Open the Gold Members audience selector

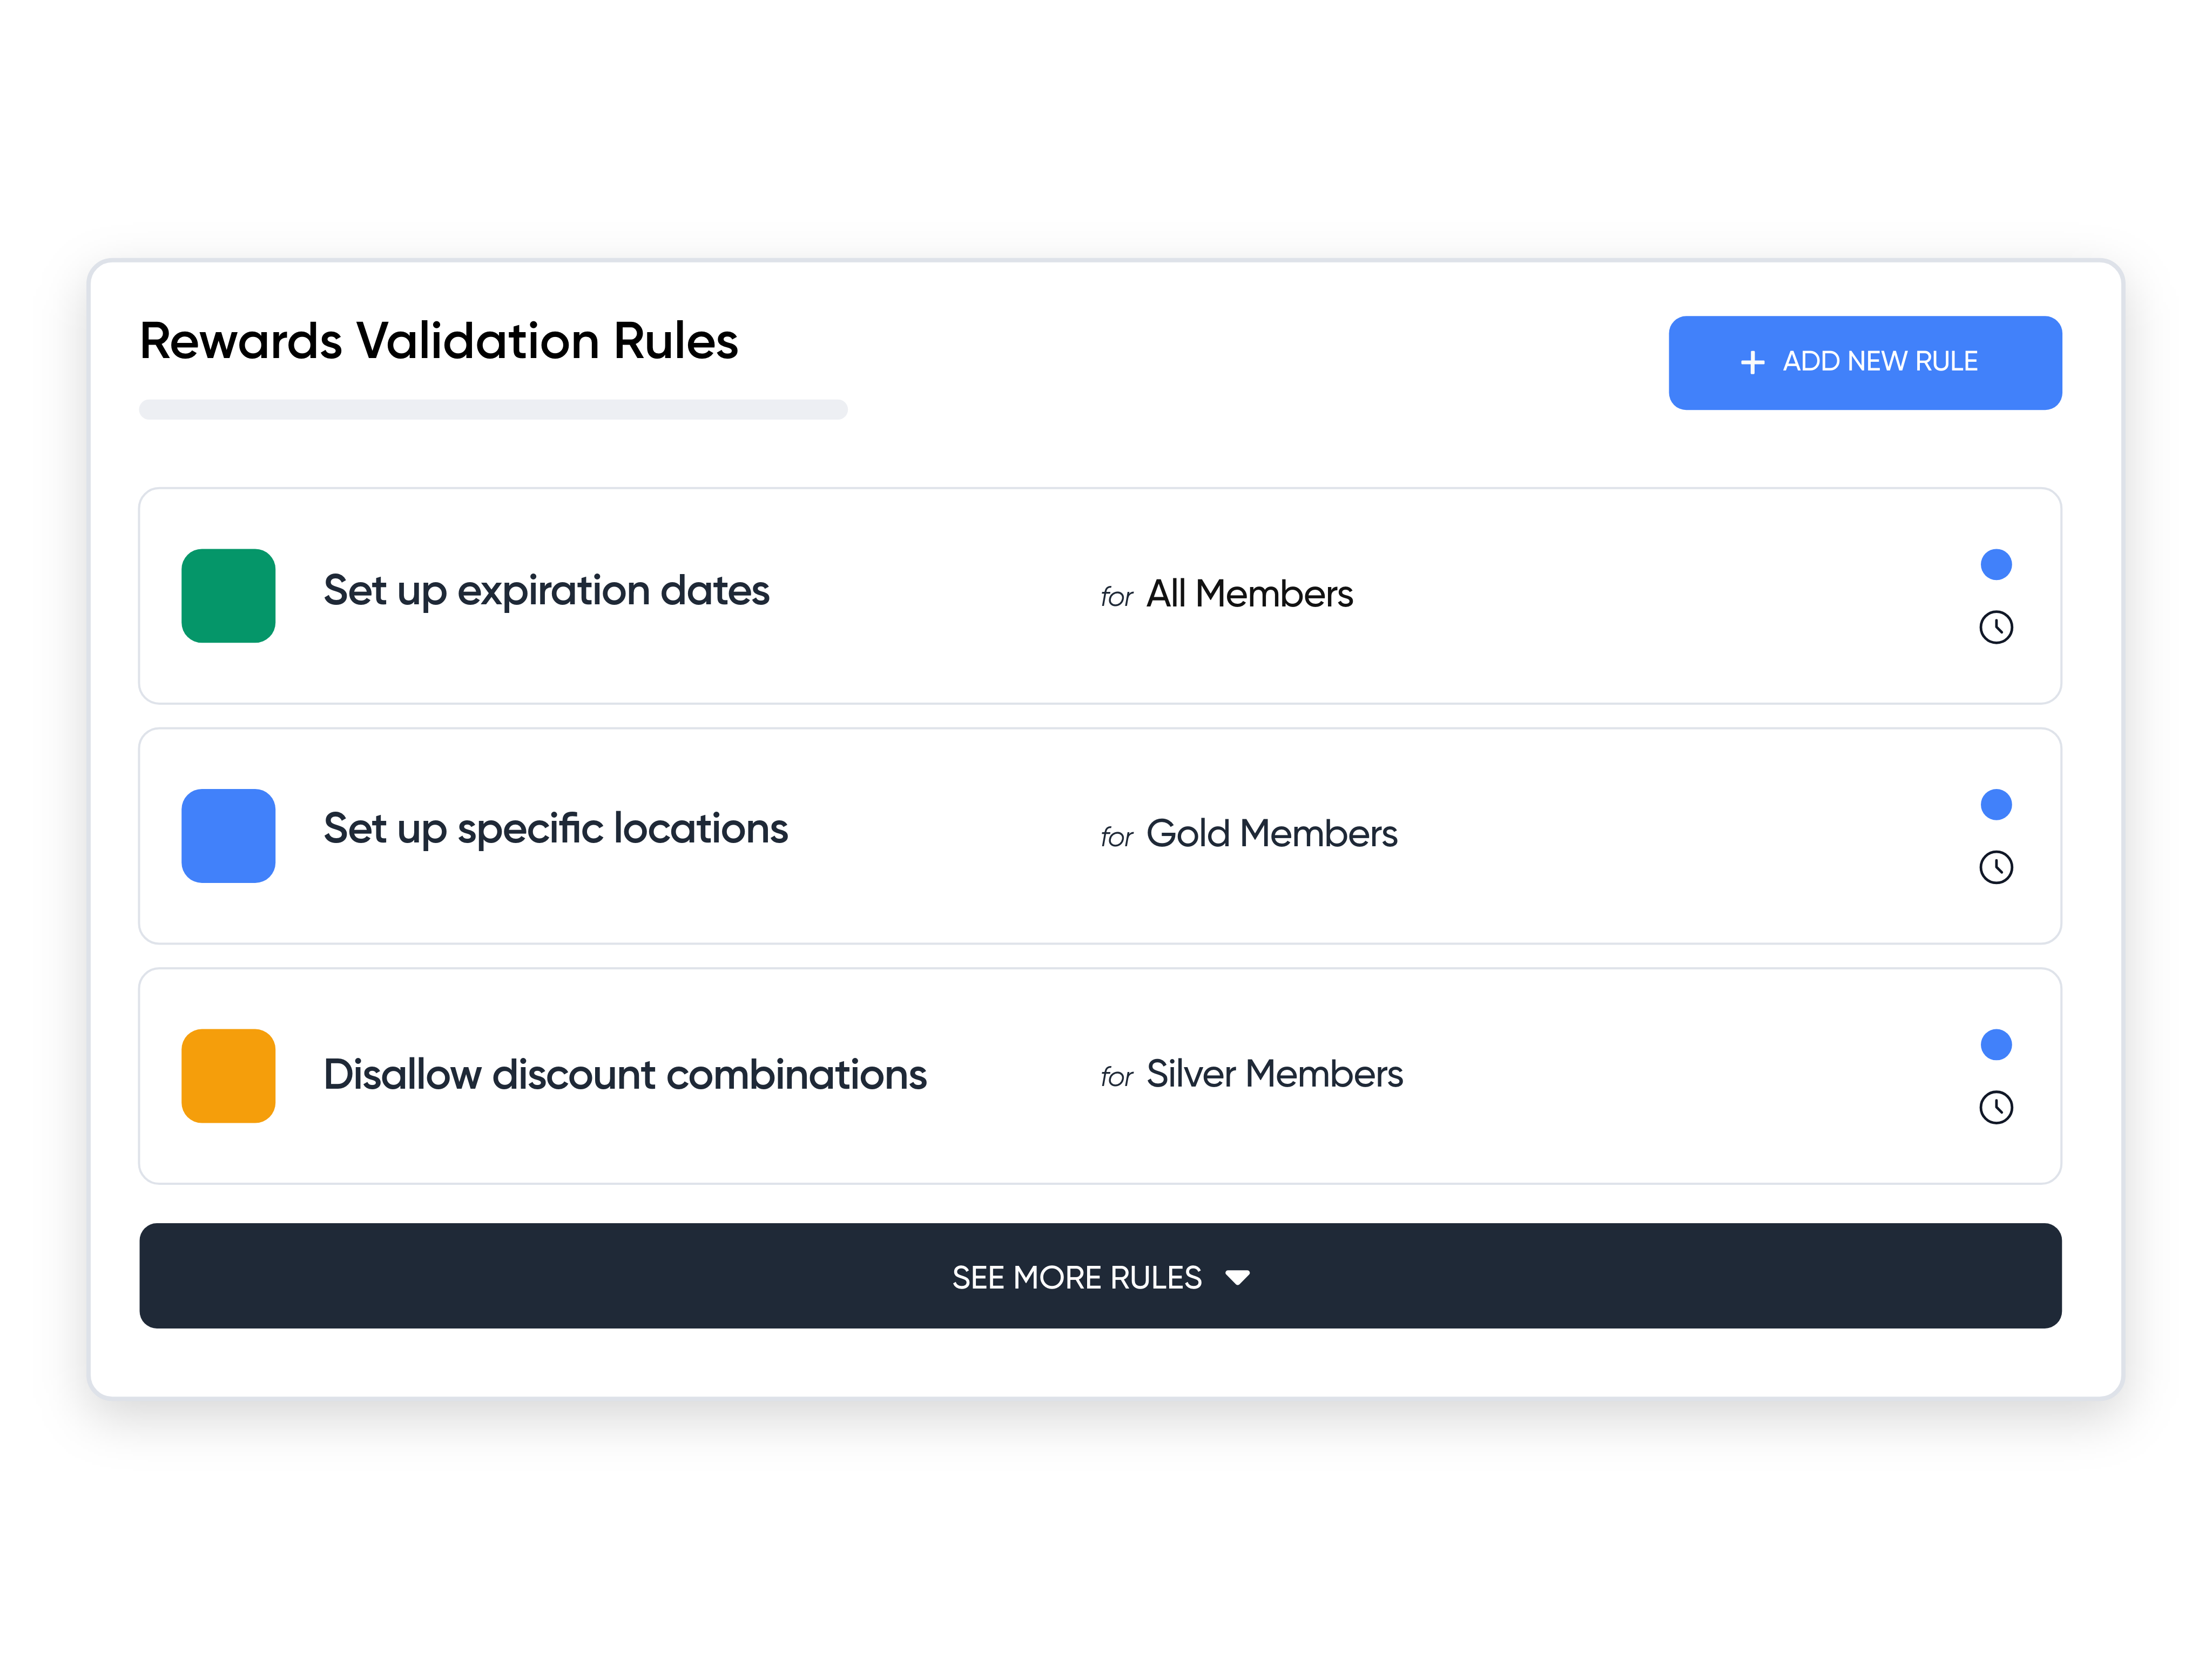point(1272,833)
